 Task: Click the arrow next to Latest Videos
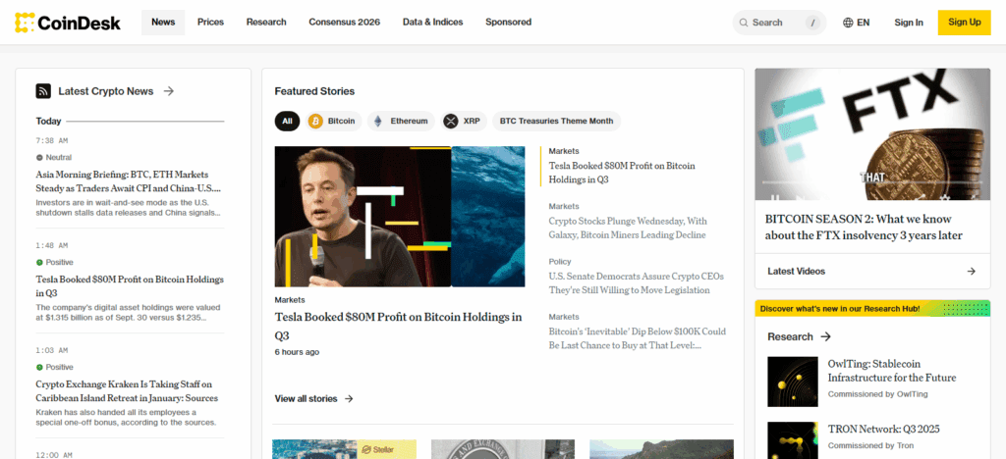coord(971,271)
